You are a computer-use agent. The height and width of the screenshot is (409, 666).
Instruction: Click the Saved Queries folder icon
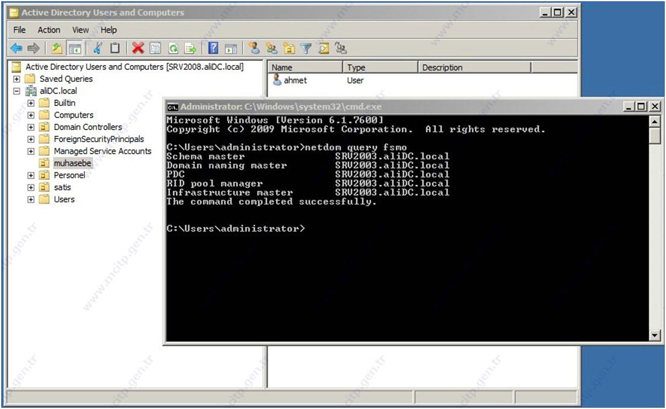coord(30,79)
